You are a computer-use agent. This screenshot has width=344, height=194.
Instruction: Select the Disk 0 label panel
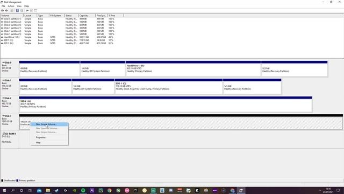point(10,69)
